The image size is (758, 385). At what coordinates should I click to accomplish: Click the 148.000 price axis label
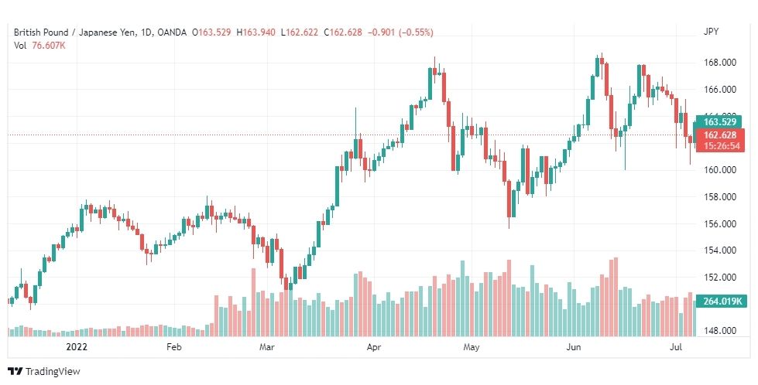click(720, 331)
